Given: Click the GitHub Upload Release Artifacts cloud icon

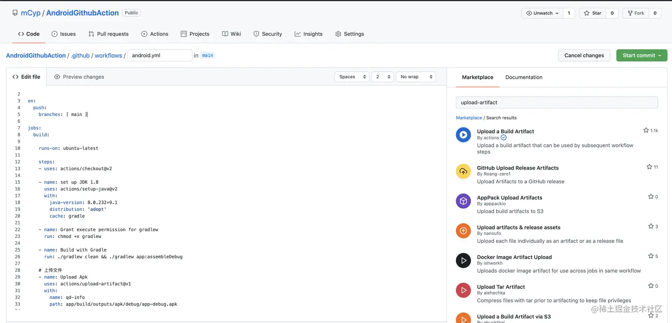Looking at the screenshot, I should click(463, 171).
